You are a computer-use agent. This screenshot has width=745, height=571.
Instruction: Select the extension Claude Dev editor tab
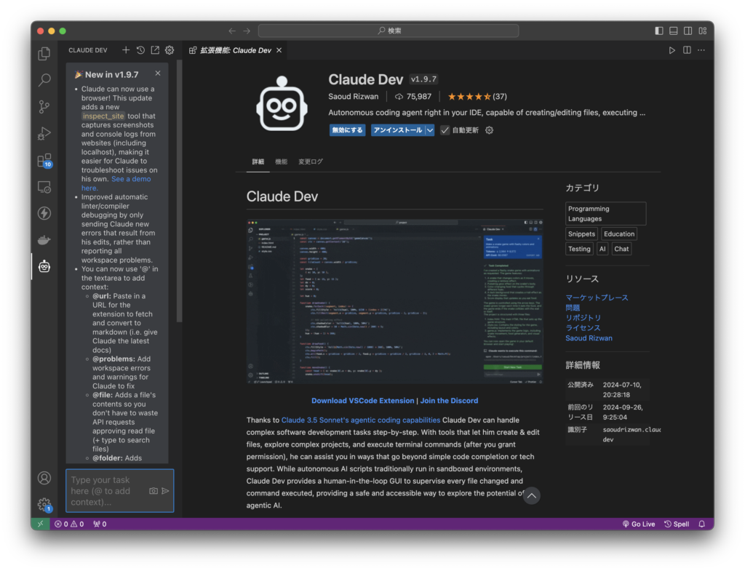[235, 50]
